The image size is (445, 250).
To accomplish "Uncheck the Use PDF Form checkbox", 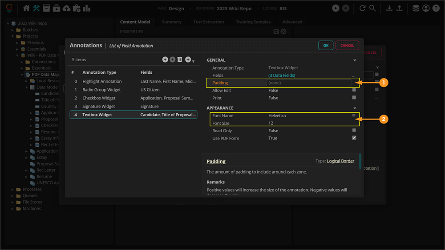I will coord(354,138).
